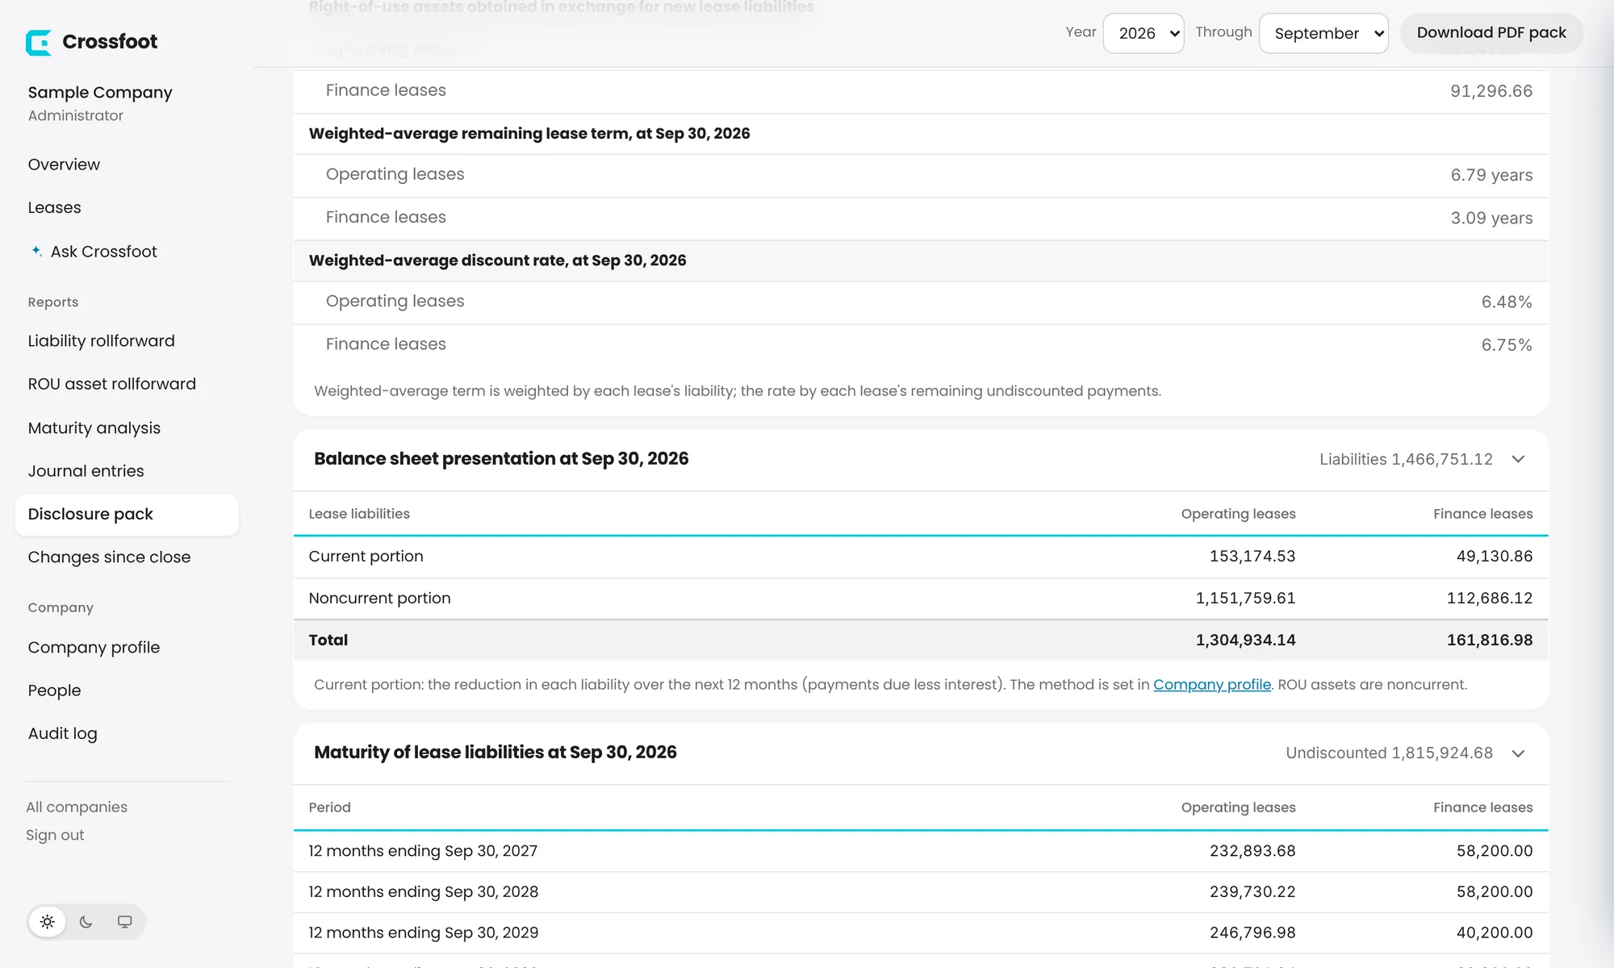Open the ROU asset rollforward report
Screen dimensions: 1614x968
pos(112,384)
